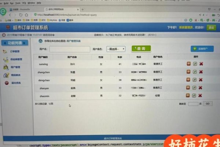This screenshot has height=147, width=220.
Task: Click the 用户角色 column header
Action: (158, 57)
